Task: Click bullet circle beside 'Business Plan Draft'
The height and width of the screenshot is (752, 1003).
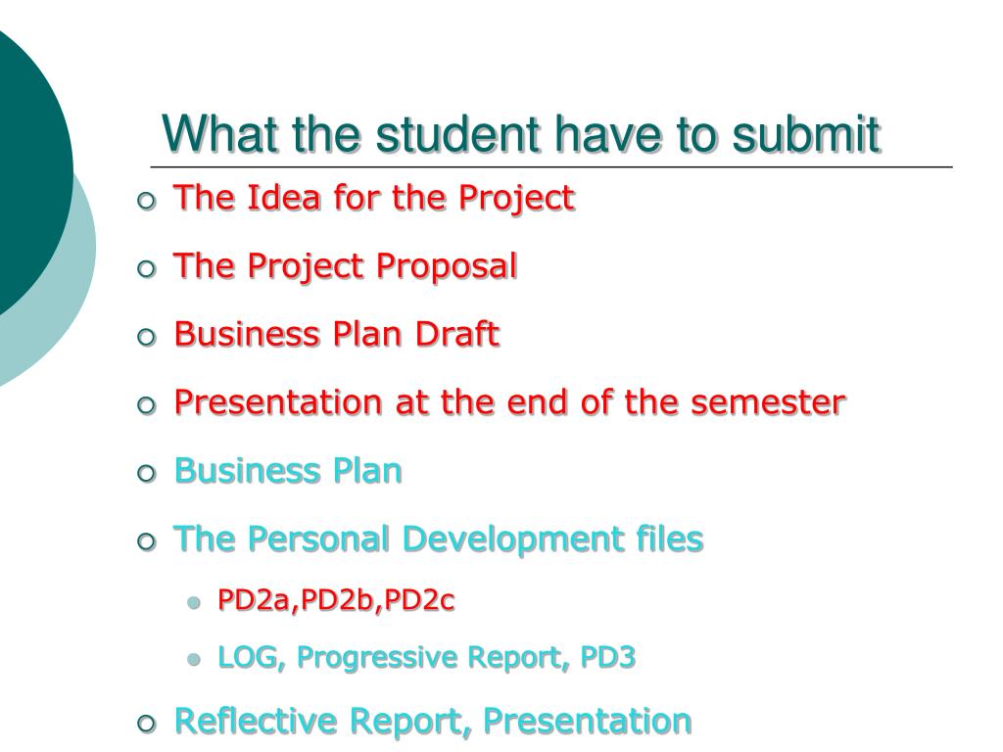Action: [147, 337]
